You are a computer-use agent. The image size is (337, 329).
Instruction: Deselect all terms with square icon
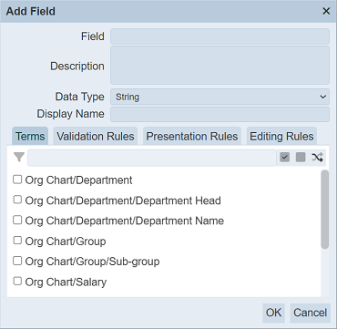coord(301,158)
